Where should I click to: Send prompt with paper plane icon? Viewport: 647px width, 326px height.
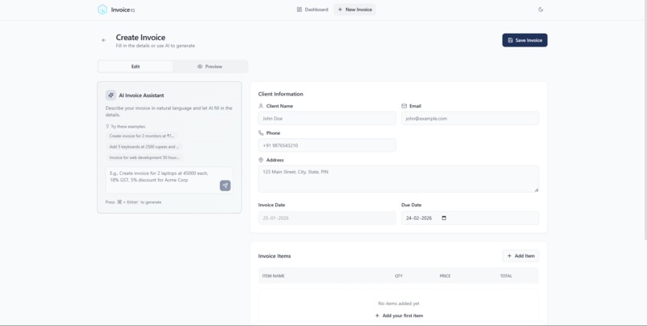coord(225,185)
